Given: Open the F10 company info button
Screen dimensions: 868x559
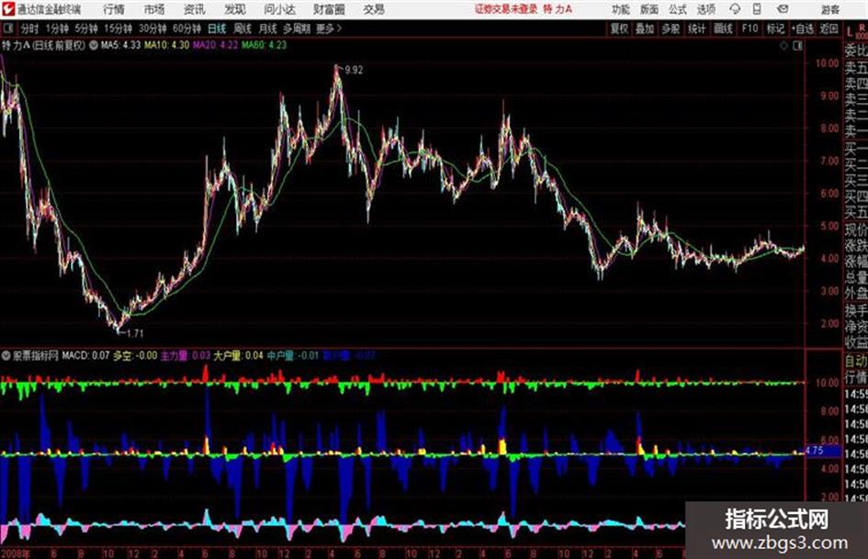Looking at the screenshot, I should point(750,28).
